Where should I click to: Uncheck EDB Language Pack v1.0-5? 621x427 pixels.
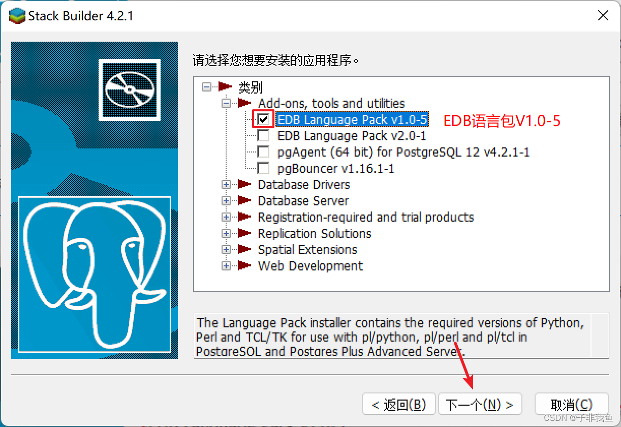pyautogui.click(x=263, y=119)
